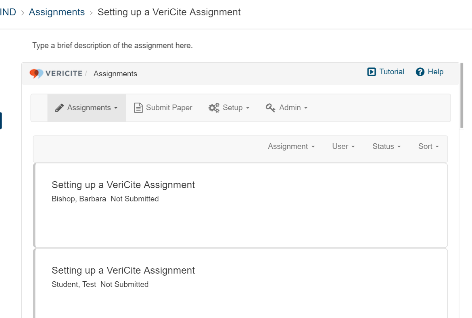Click the Submit Paper document icon
Image resolution: width=472 pixels, height=318 pixels.
pos(138,108)
